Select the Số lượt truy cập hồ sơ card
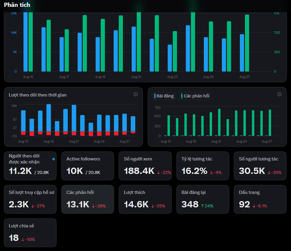The image size is (291, 251). [30, 199]
